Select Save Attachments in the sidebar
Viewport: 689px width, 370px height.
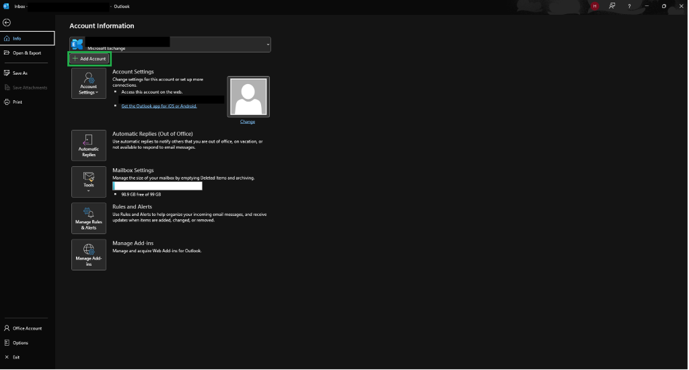click(27, 87)
